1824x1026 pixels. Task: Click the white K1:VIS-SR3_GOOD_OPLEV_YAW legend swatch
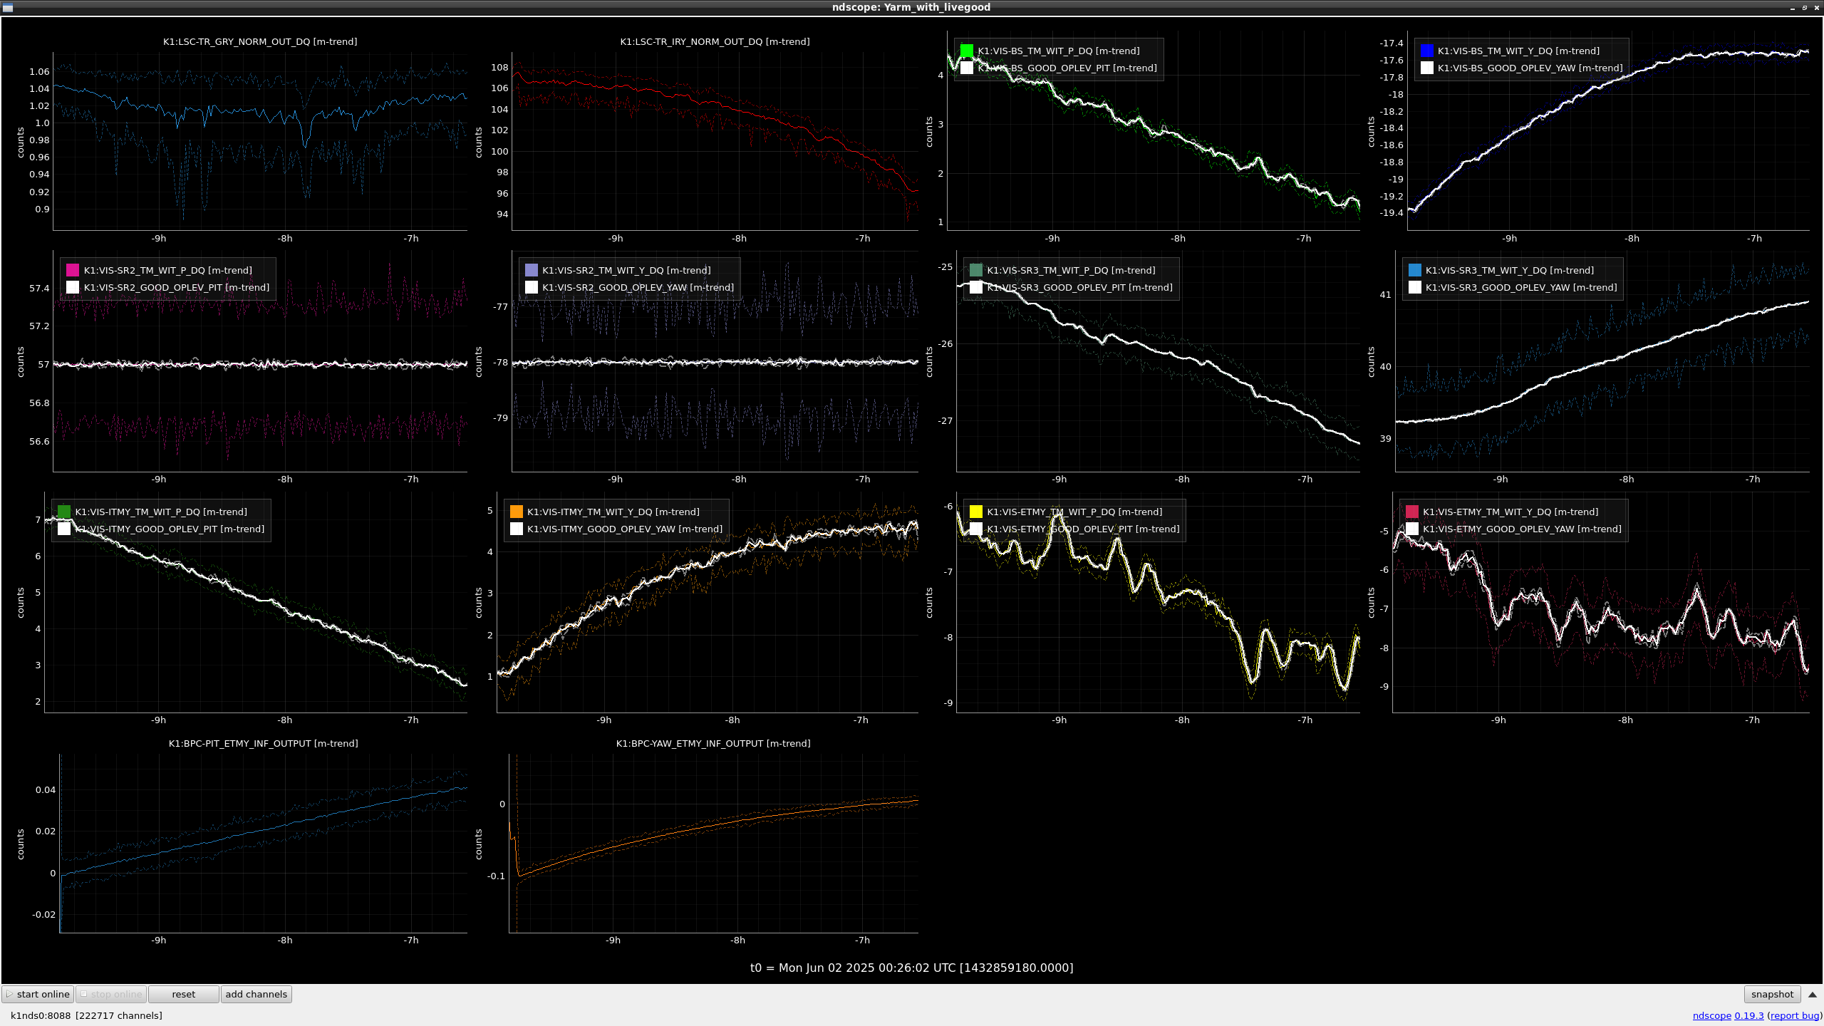(1415, 287)
